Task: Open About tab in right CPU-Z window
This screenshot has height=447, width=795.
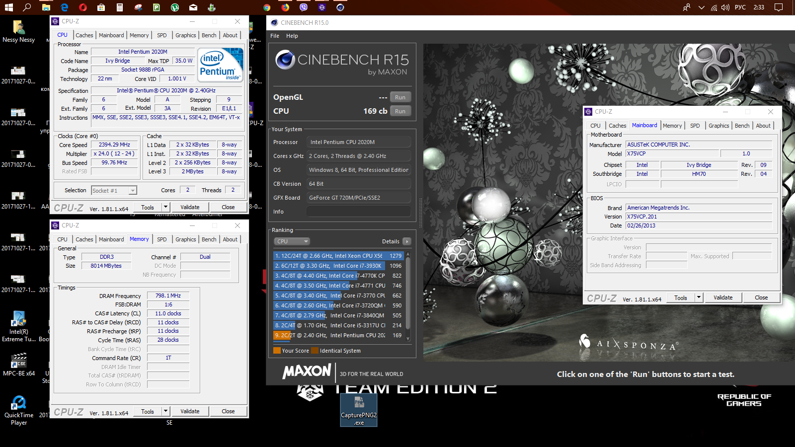Action: [763, 126]
